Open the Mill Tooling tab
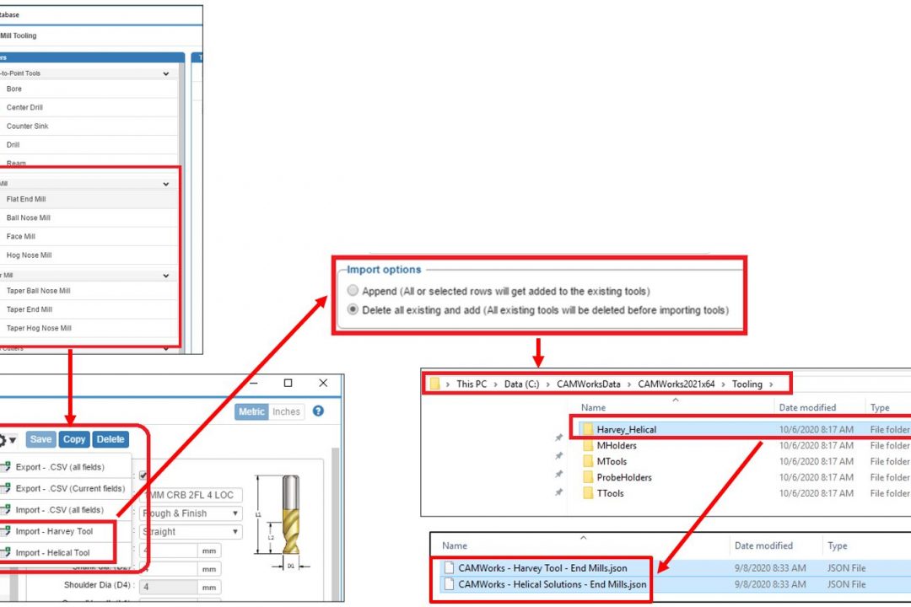This screenshot has width=911, height=607. [x=19, y=36]
